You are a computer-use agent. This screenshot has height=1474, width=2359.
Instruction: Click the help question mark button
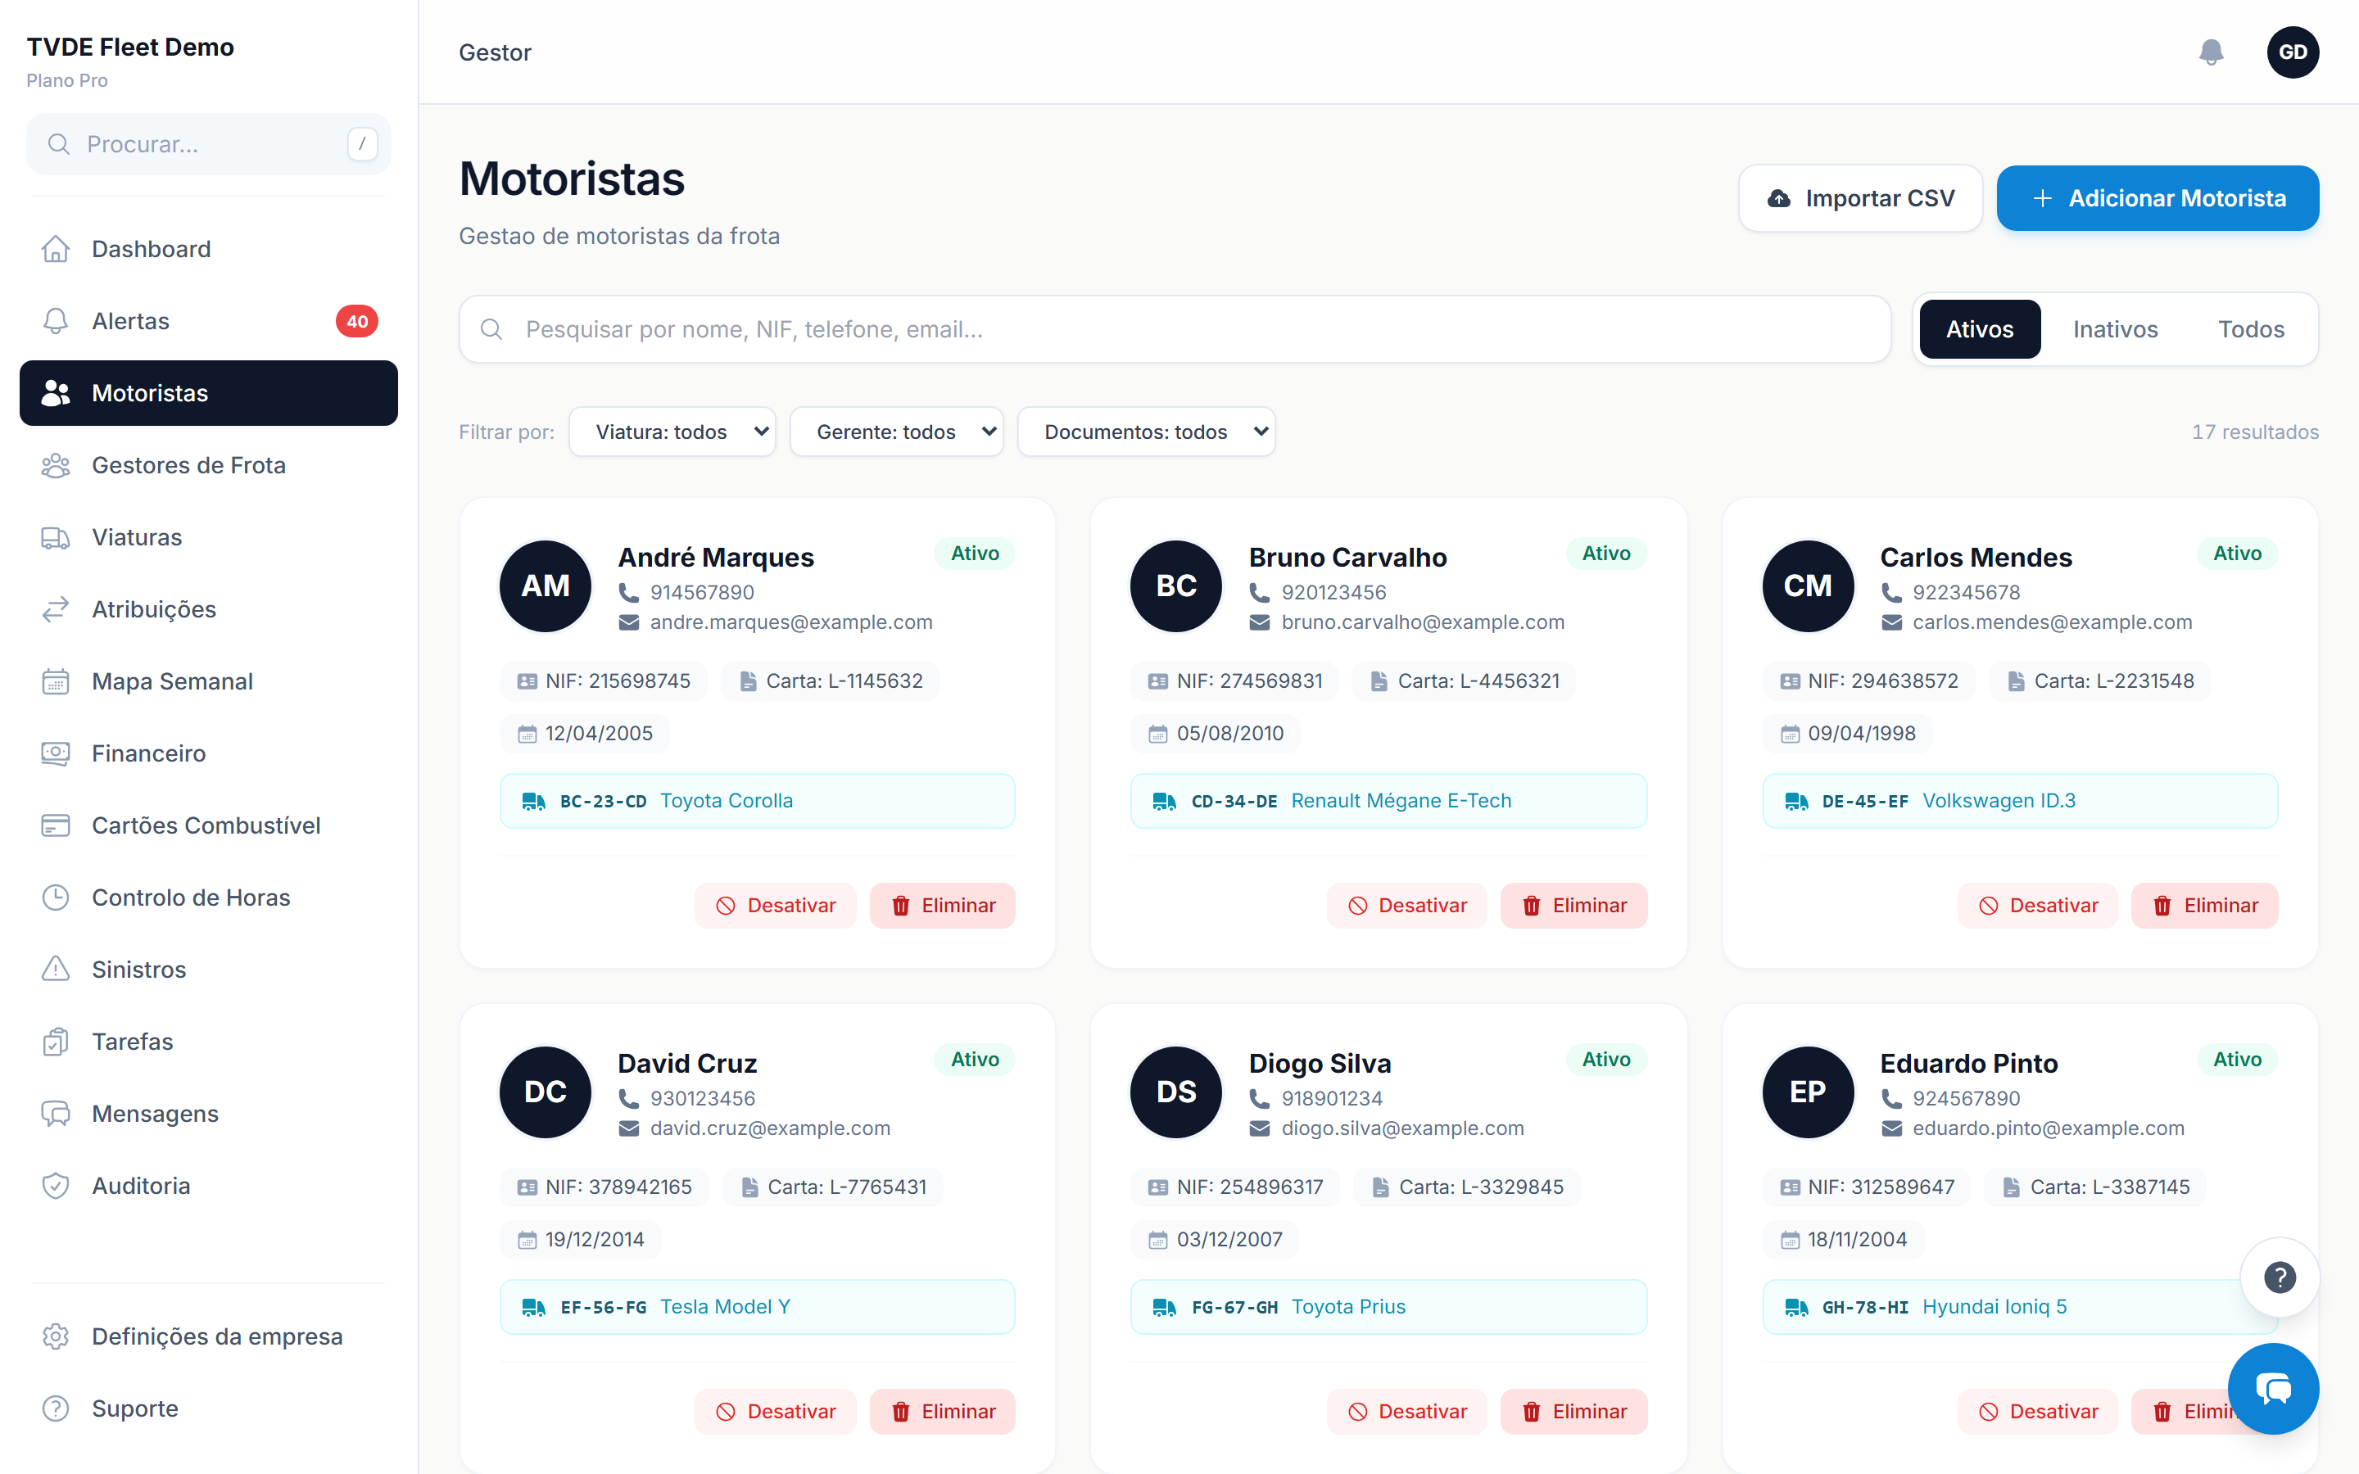pyautogui.click(x=2279, y=1277)
